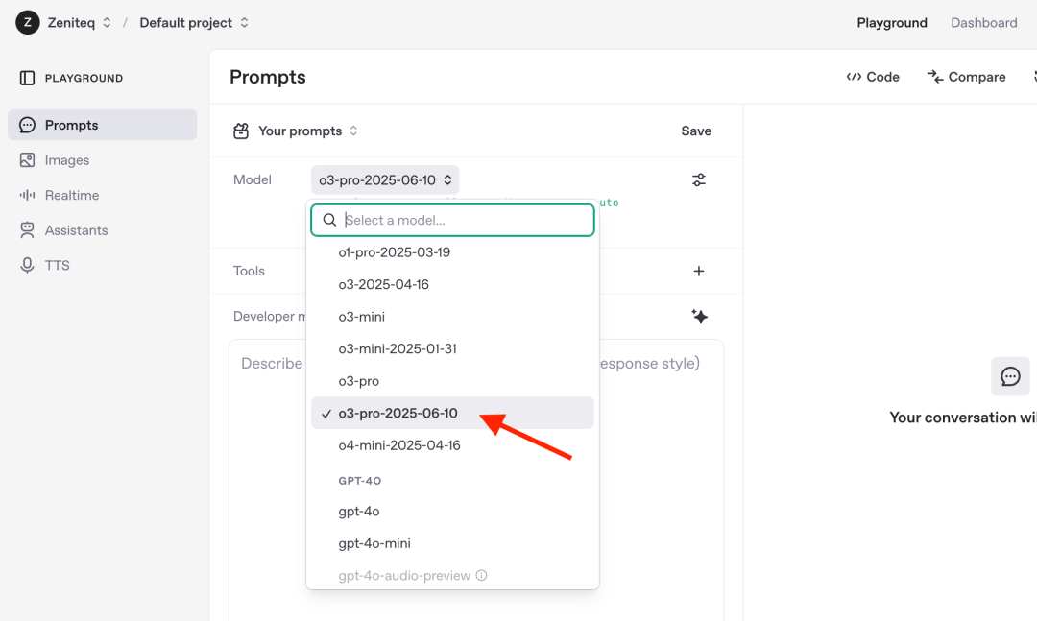Select model o3-mini-2025-01-31
Screen dimensions: 1037x621
coord(452,348)
